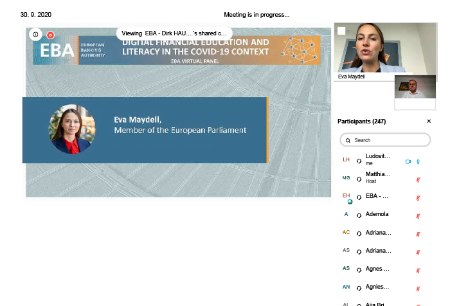Viewport: 459px width, 306px height.
Task: Click the EH avatar of EBA presenter
Action: click(346, 196)
